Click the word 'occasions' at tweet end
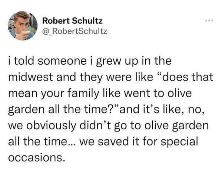The height and width of the screenshot is (191, 222). coord(36,157)
